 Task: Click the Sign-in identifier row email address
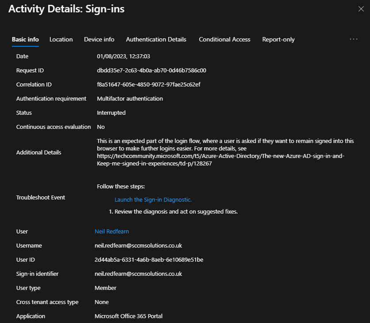tap(138, 274)
